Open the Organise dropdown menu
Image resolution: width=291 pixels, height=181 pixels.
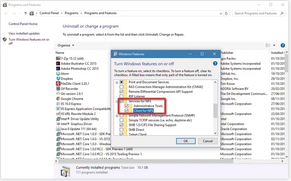point(66,45)
